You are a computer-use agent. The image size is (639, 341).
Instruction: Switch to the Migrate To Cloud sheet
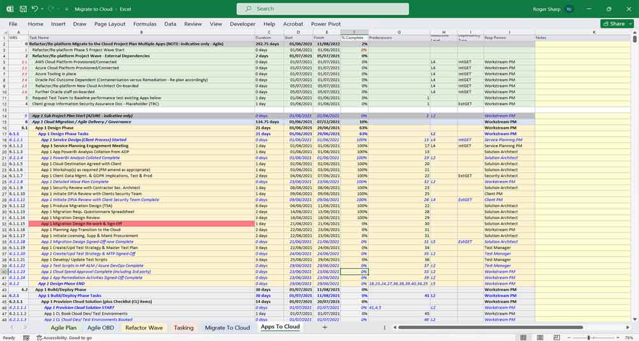pos(227,327)
